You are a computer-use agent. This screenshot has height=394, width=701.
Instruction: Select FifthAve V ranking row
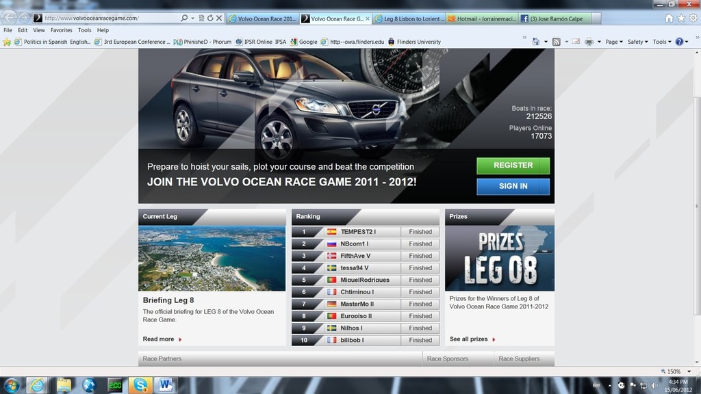[366, 256]
